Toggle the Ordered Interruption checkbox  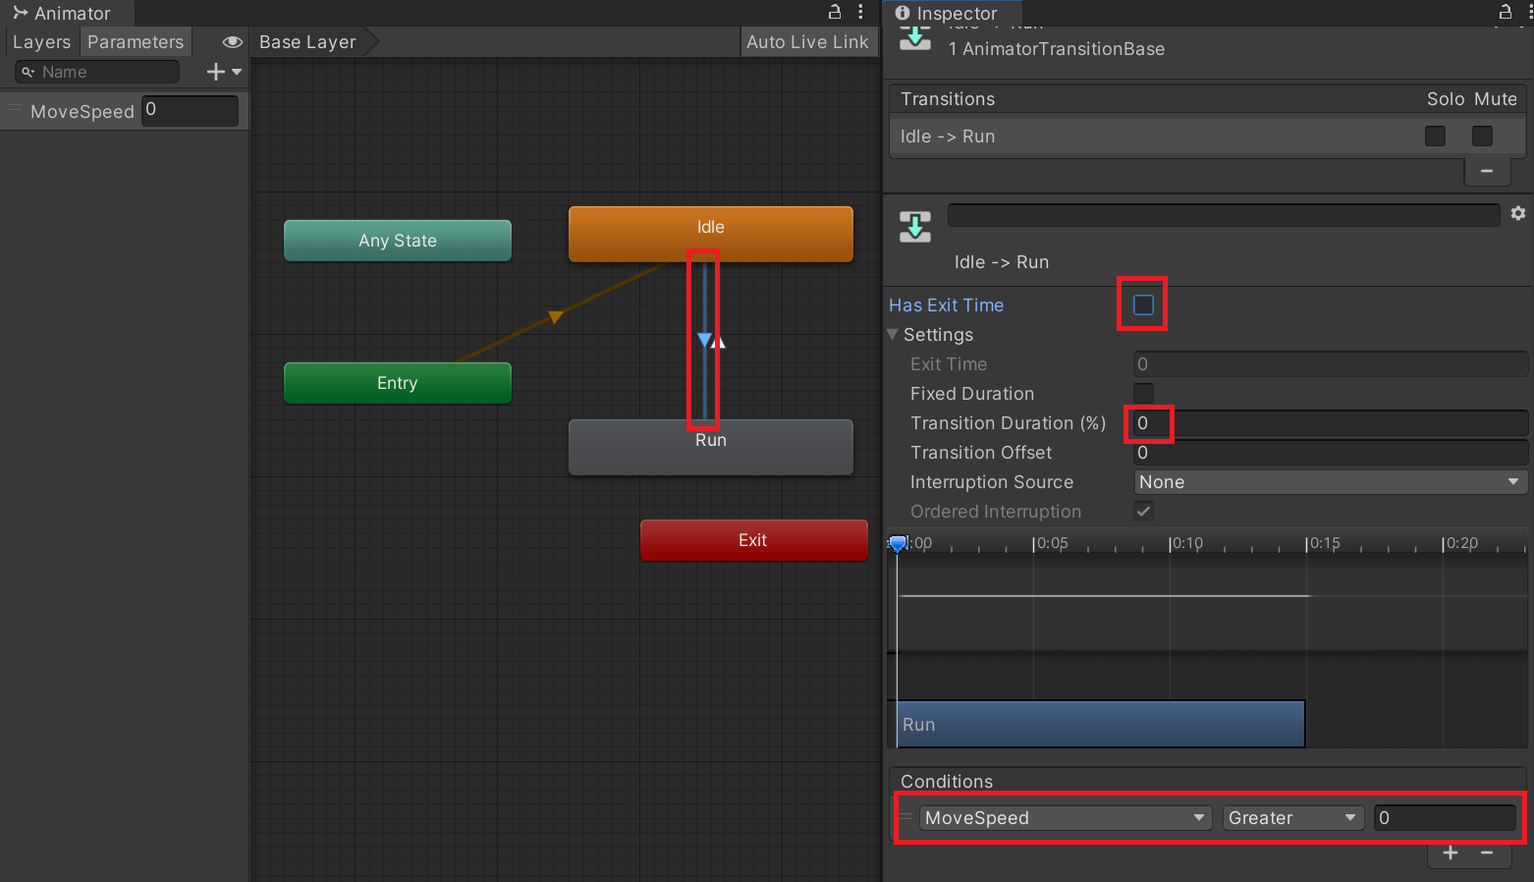point(1143,511)
